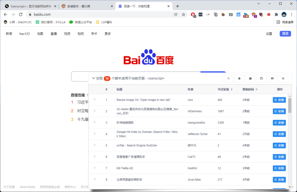Switch to the 安装脚本 - 暴力猴 tab
This screenshot has width=297, height=192.
(x=87, y=6)
